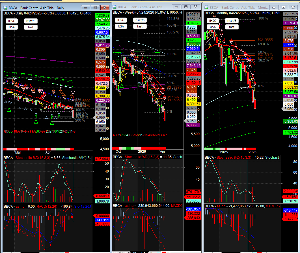Image resolution: width=300 pixels, height=253 pixels.
Task: Click the green 4,753.82 label in Monthly chart
Action: 291,132
